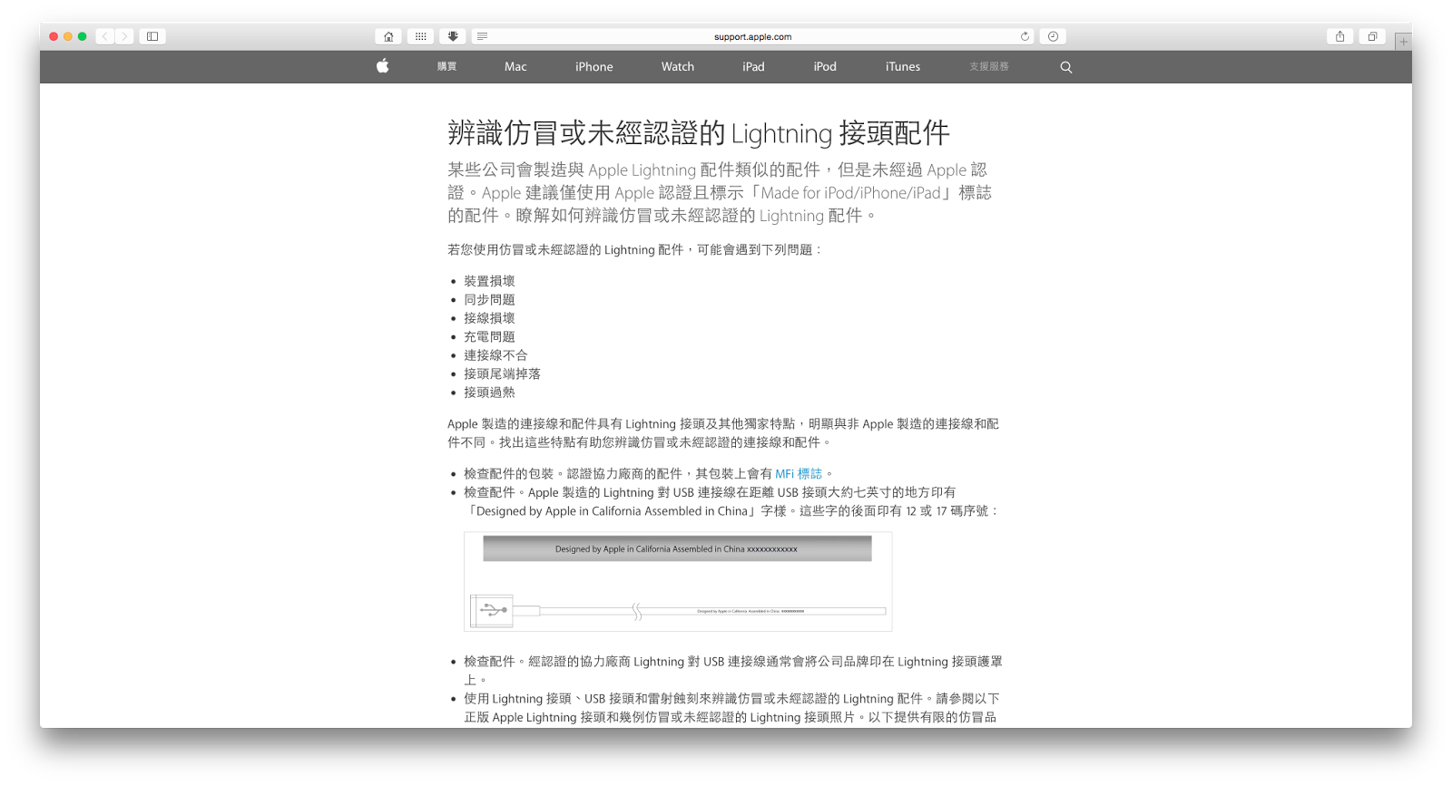
Task: Click the history clock toolbar icon
Action: point(1053,36)
